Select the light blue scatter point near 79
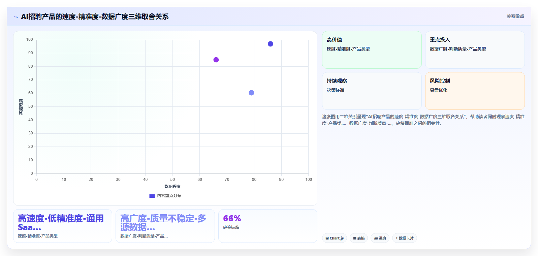 [251, 93]
